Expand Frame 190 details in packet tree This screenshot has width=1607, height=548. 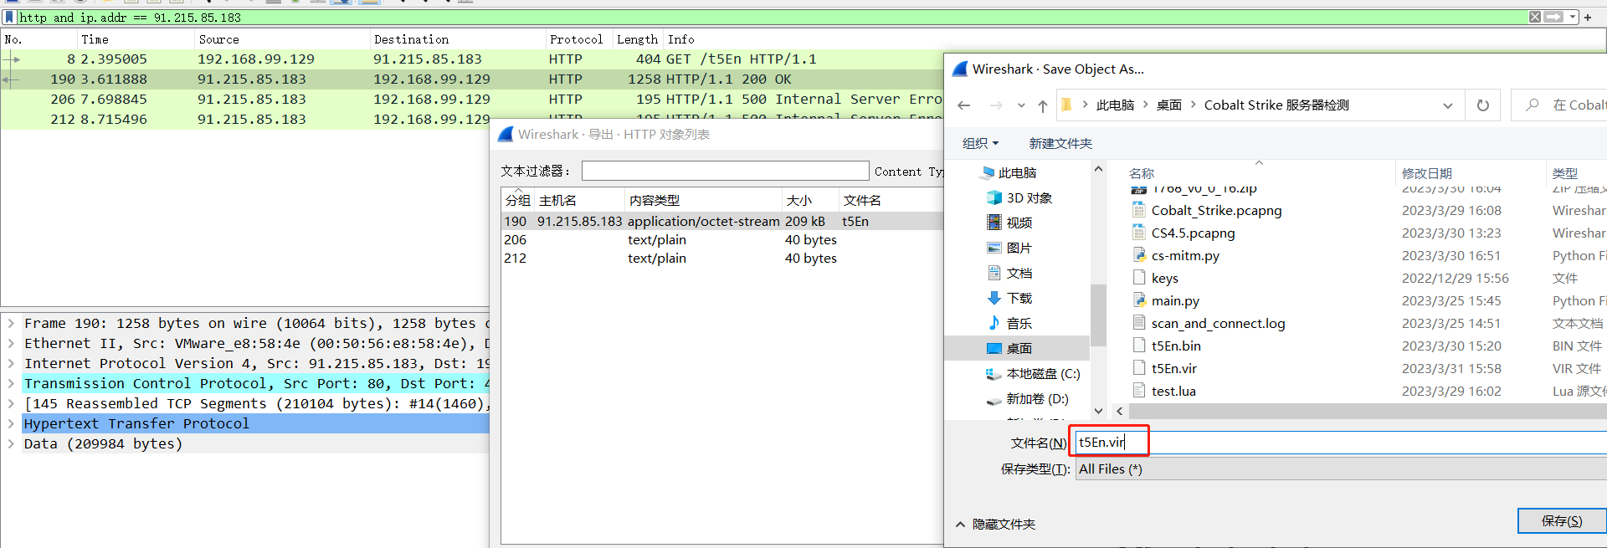[11, 324]
